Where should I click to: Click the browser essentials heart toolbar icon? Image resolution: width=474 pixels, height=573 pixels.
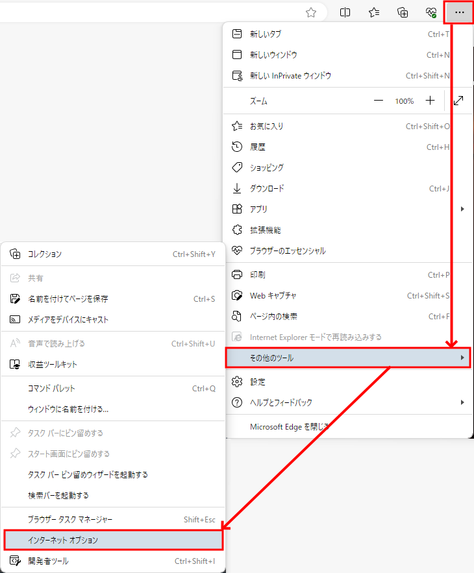pos(431,12)
